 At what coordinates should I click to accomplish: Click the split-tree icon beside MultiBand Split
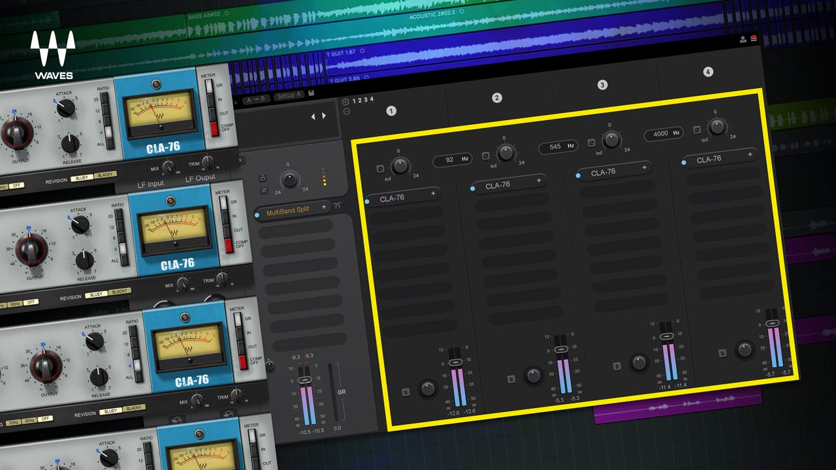(337, 205)
